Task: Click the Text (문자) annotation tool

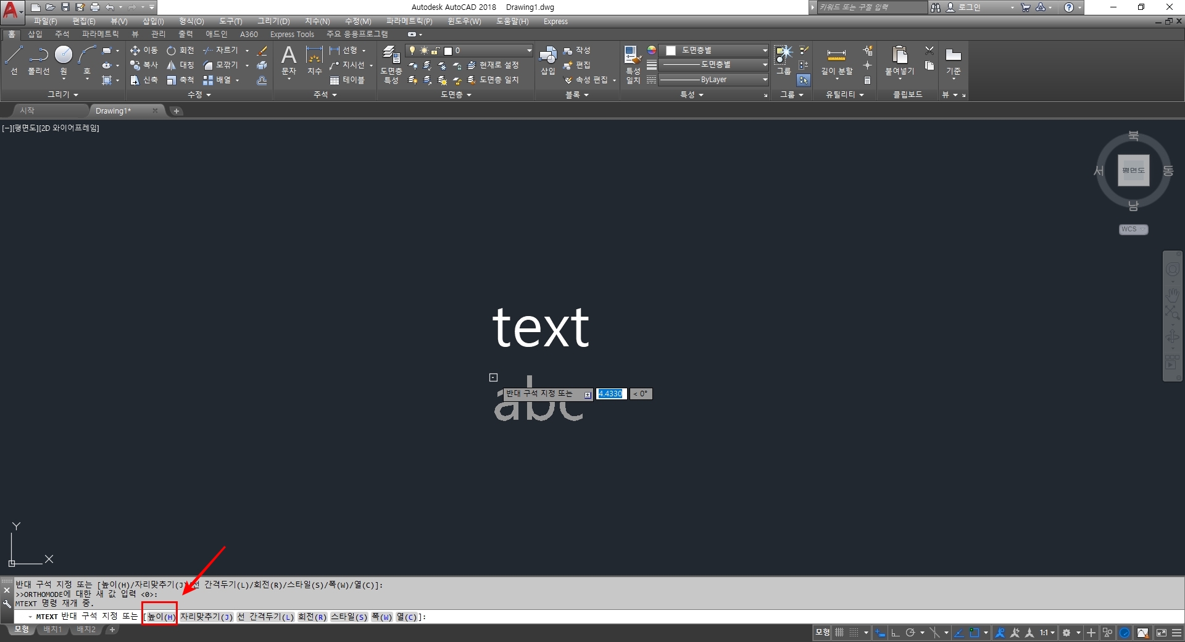Action: pyautogui.click(x=289, y=60)
